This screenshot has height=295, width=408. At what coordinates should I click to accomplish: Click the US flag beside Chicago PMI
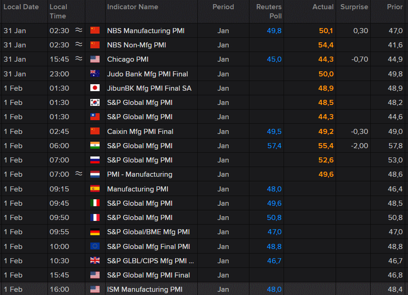(95, 59)
